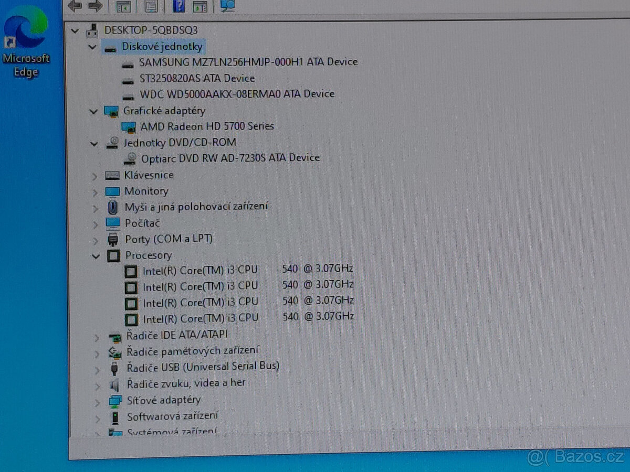Viewport: 630px width, 472px height.
Task: Collapse the Diskové jednotky category
Action: (x=93, y=47)
